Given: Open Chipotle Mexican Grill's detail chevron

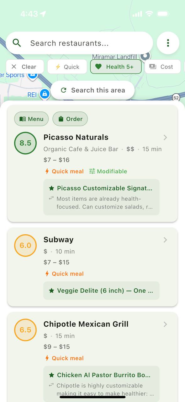Looking at the screenshot, I should [165, 324].
